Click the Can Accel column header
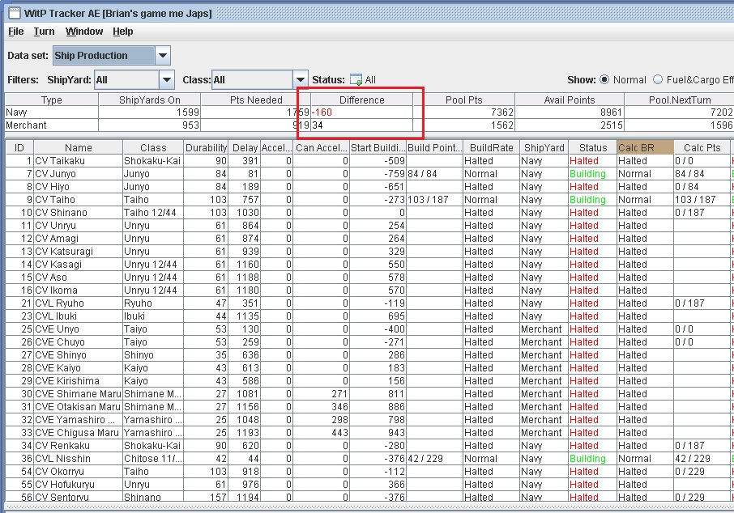Screen dimensions: 734x513 tap(321, 148)
